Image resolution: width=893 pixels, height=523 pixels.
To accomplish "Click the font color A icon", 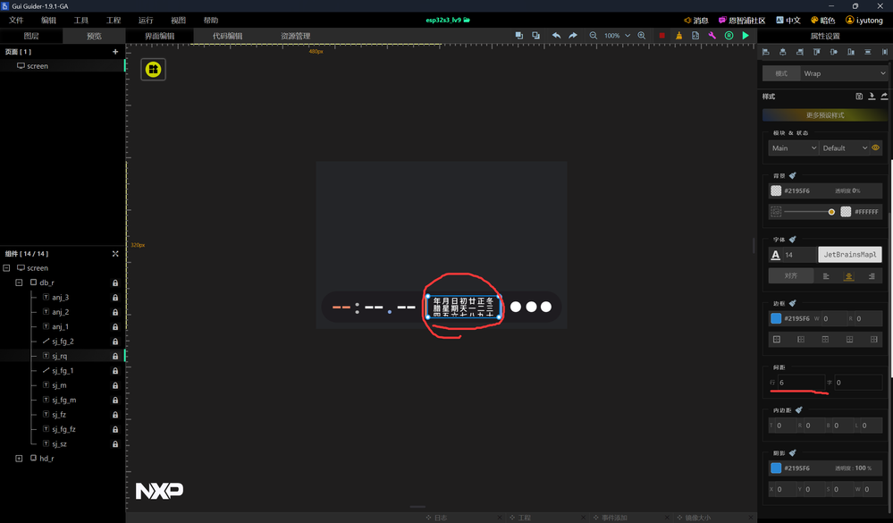I will point(775,255).
